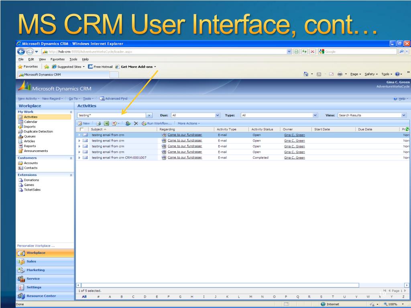Open the IE Edit menu
Image resolution: width=411 pixels, height=308 pixels.
pyautogui.click(x=31, y=59)
